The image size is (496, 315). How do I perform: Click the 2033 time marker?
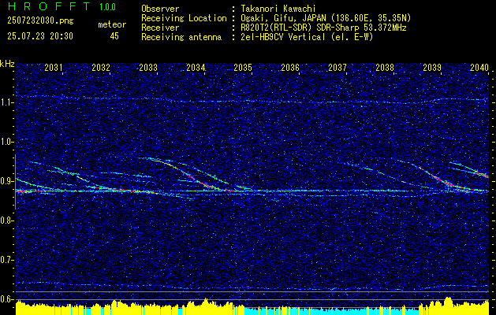click(148, 67)
